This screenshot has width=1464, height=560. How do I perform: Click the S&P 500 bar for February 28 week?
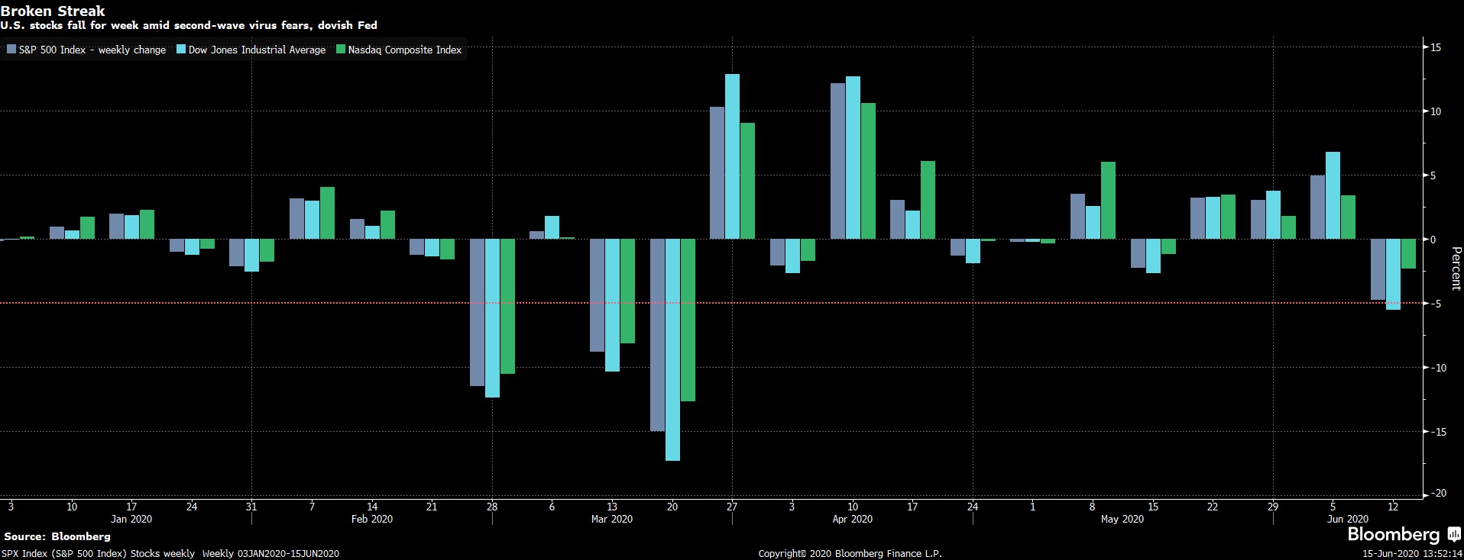click(477, 312)
